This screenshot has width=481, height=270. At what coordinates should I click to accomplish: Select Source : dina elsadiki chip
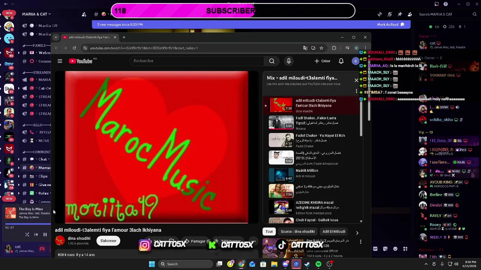298,232
